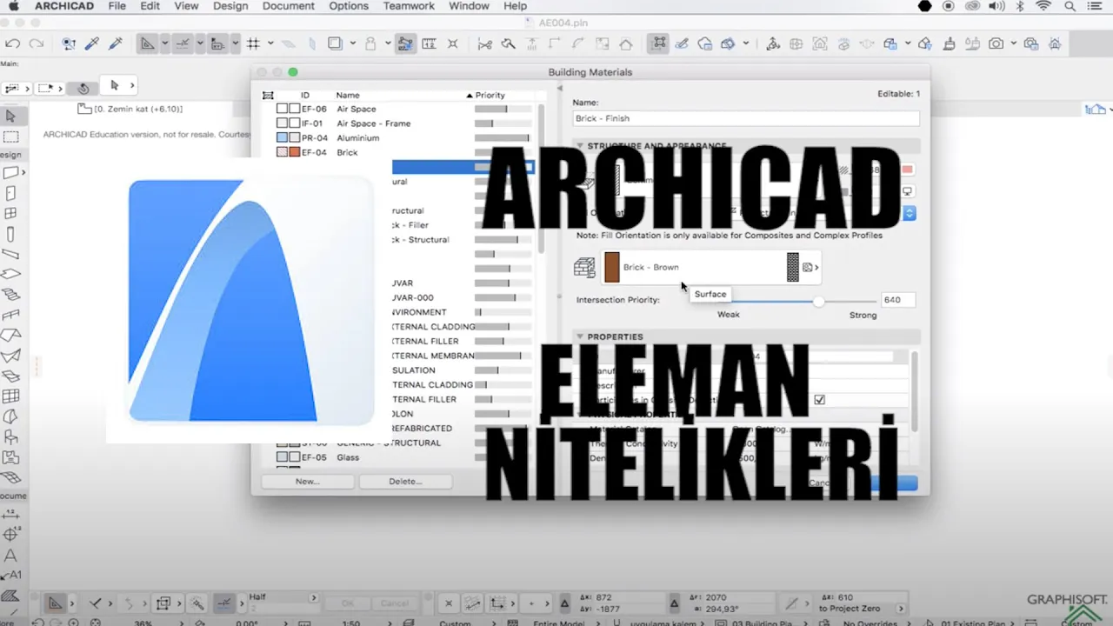Toggle Suspend Groups lock icon
Viewport: 1113px width, 626px height.
371,43
